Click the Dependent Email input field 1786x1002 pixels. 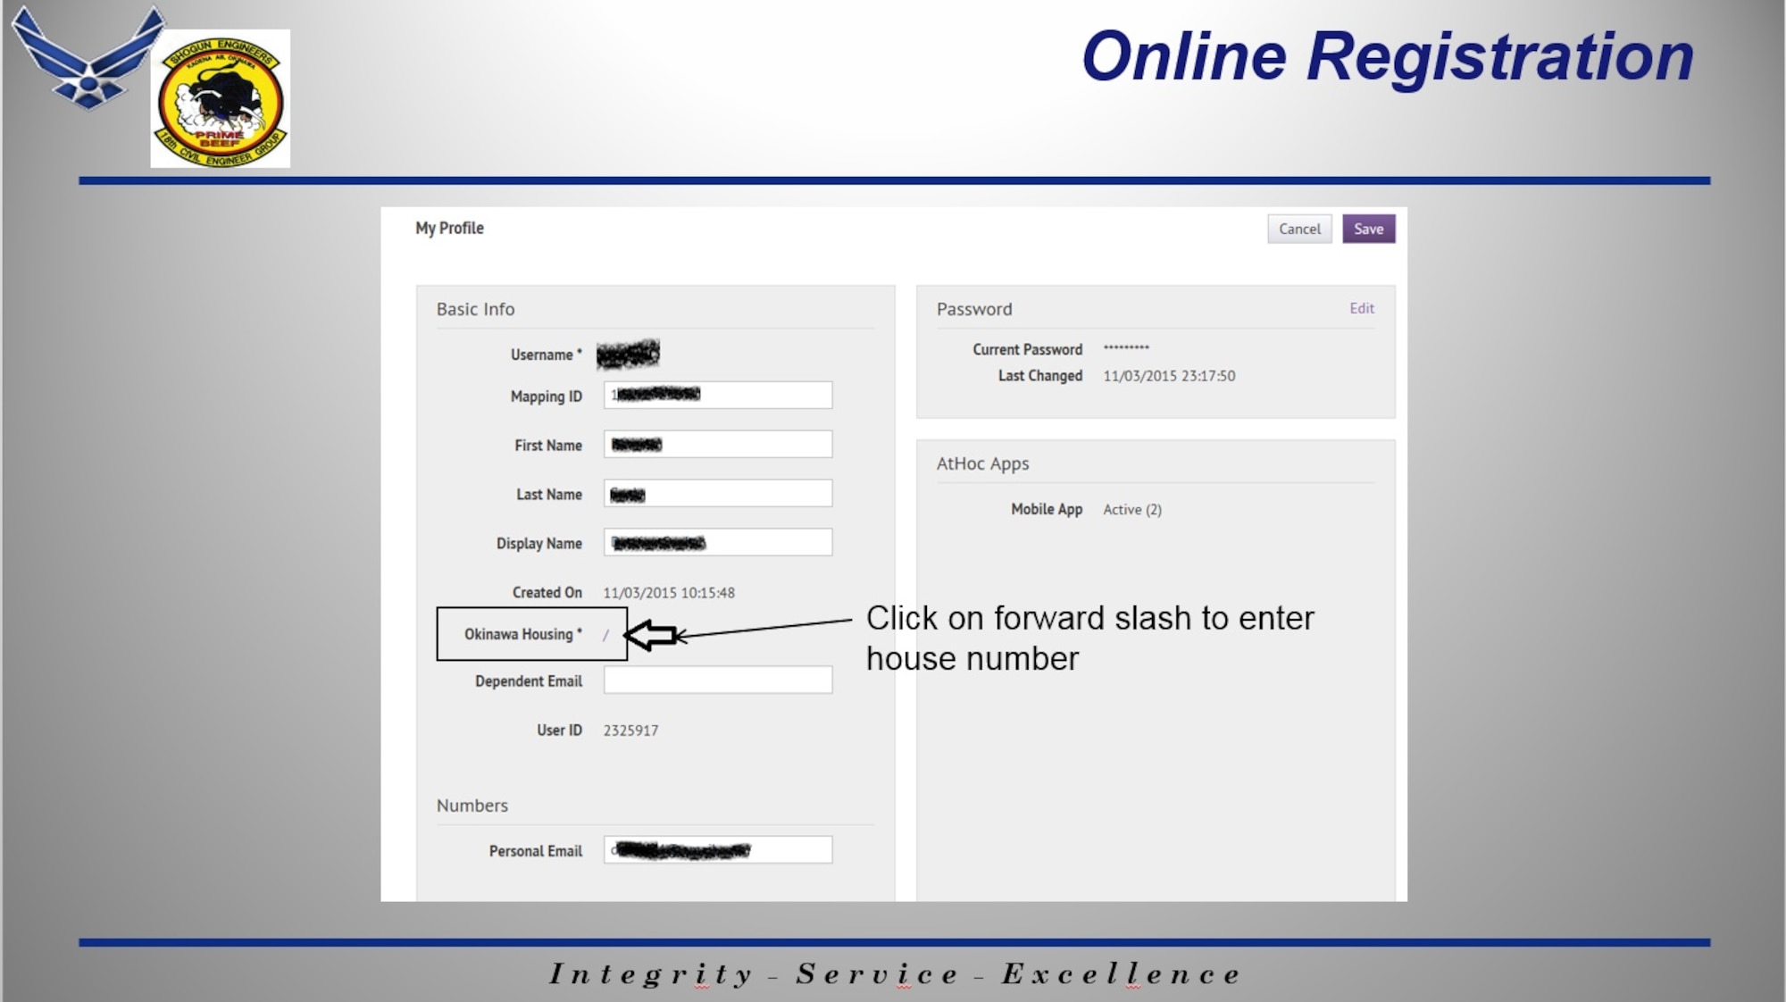pyautogui.click(x=718, y=681)
